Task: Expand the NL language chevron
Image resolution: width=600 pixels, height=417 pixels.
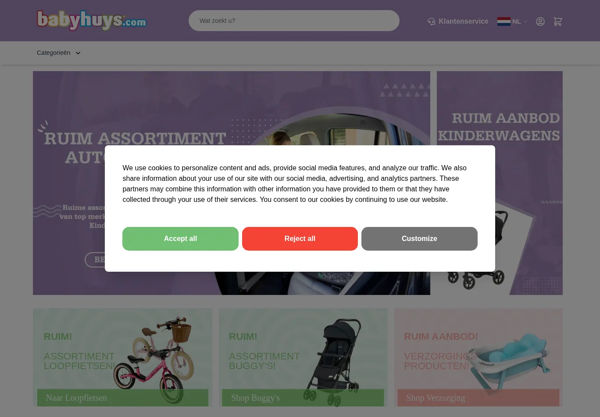Action: tap(525, 22)
